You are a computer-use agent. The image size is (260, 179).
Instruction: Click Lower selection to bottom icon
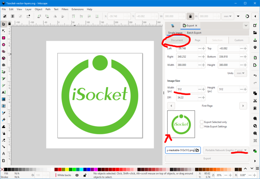point(97,16)
